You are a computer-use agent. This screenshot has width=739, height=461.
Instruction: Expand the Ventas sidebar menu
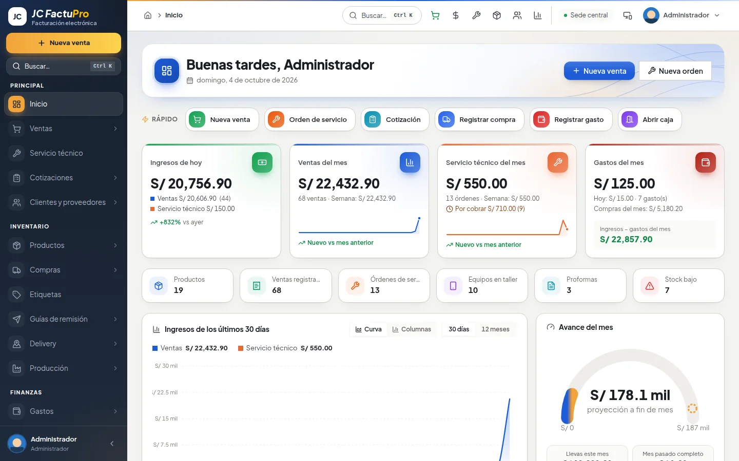click(x=64, y=129)
